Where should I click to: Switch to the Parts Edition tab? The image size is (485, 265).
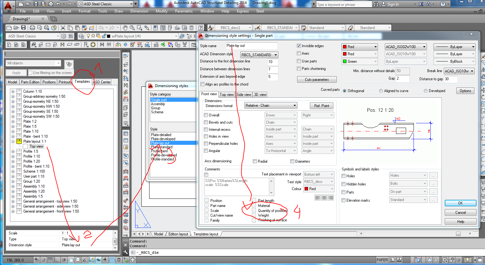(30, 82)
